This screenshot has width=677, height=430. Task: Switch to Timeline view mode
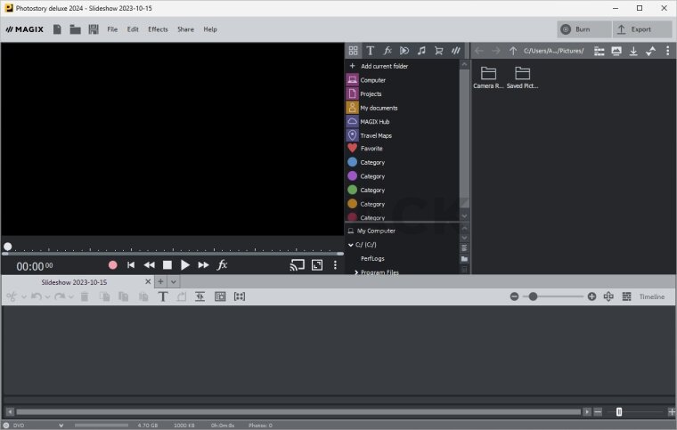click(x=651, y=296)
